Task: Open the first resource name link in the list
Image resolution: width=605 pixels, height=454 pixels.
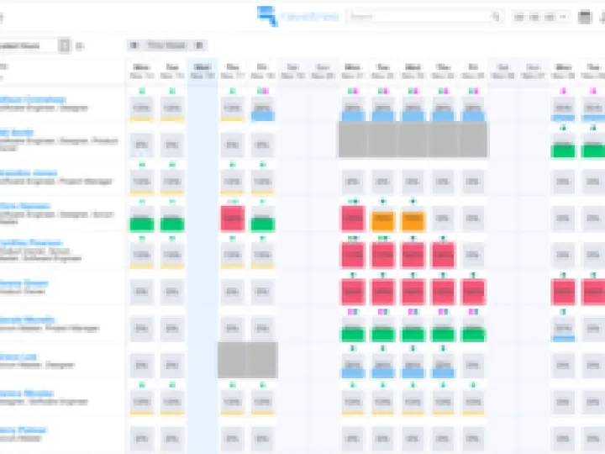Action: click(32, 99)
